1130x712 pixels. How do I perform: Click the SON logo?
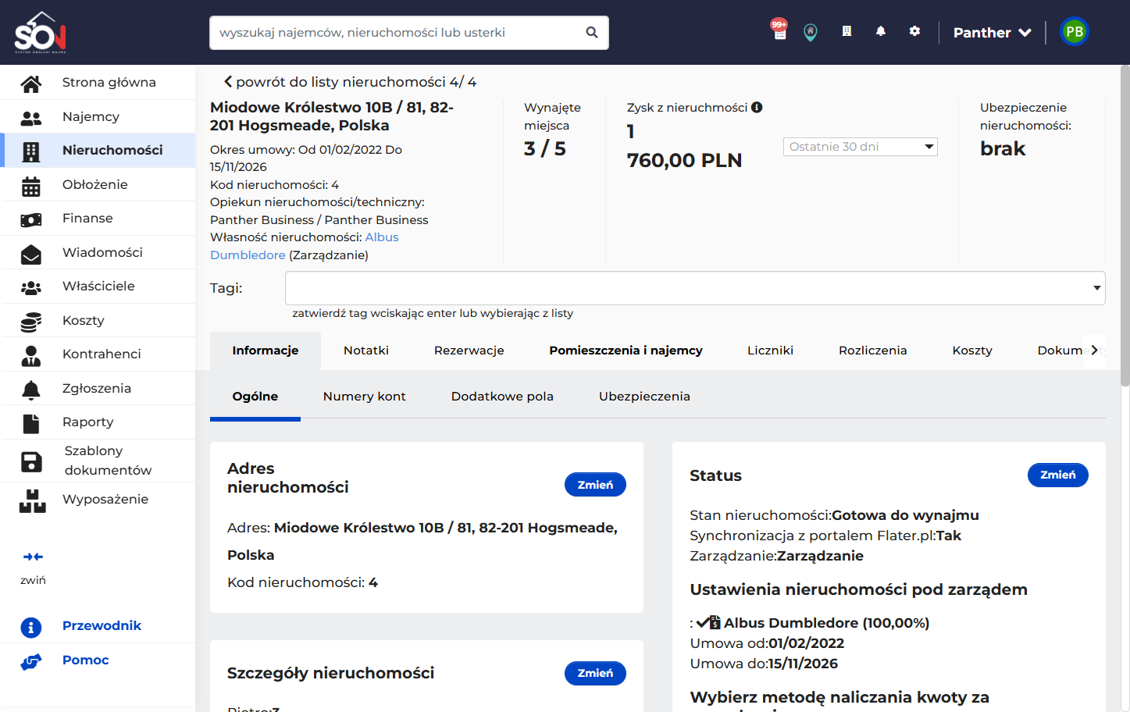(x=41, y=33)
